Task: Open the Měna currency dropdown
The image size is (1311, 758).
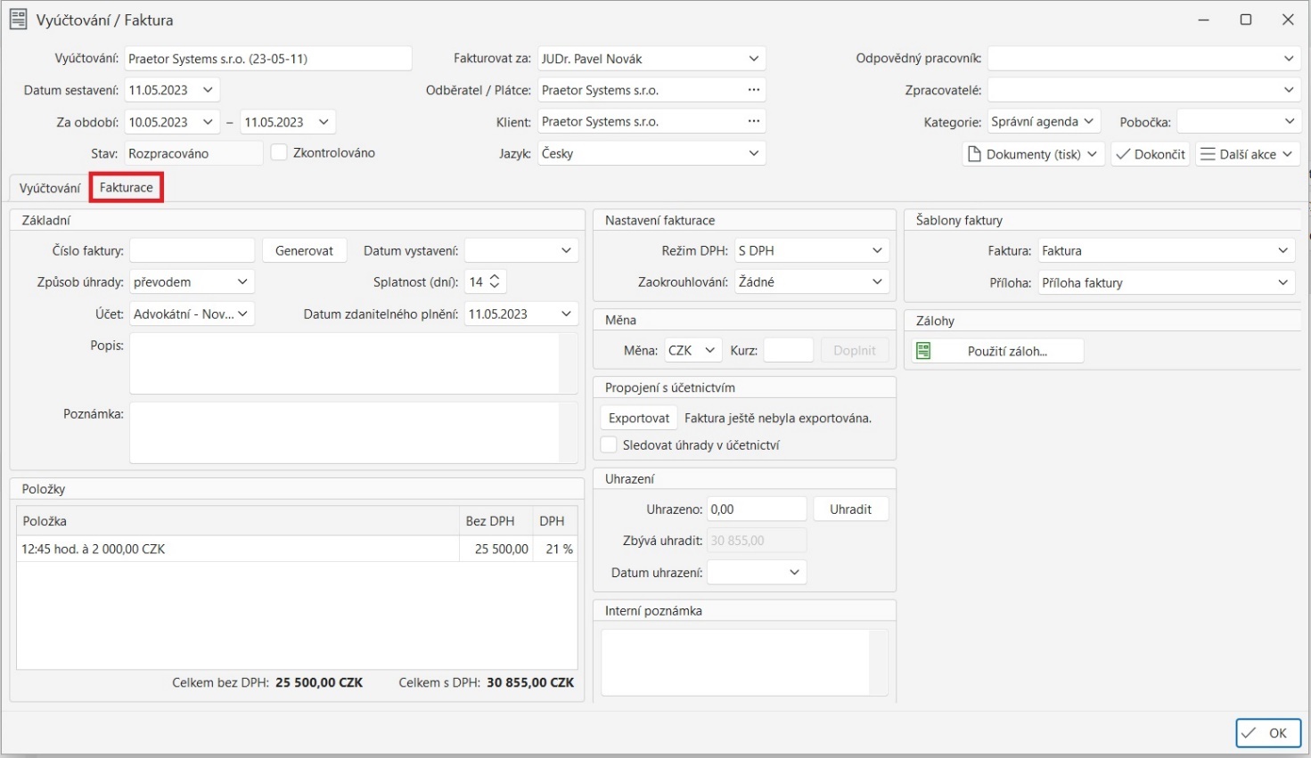Action: [709, 350]
